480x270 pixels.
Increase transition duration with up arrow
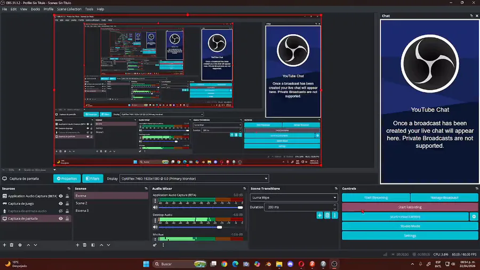coord(334,205)
